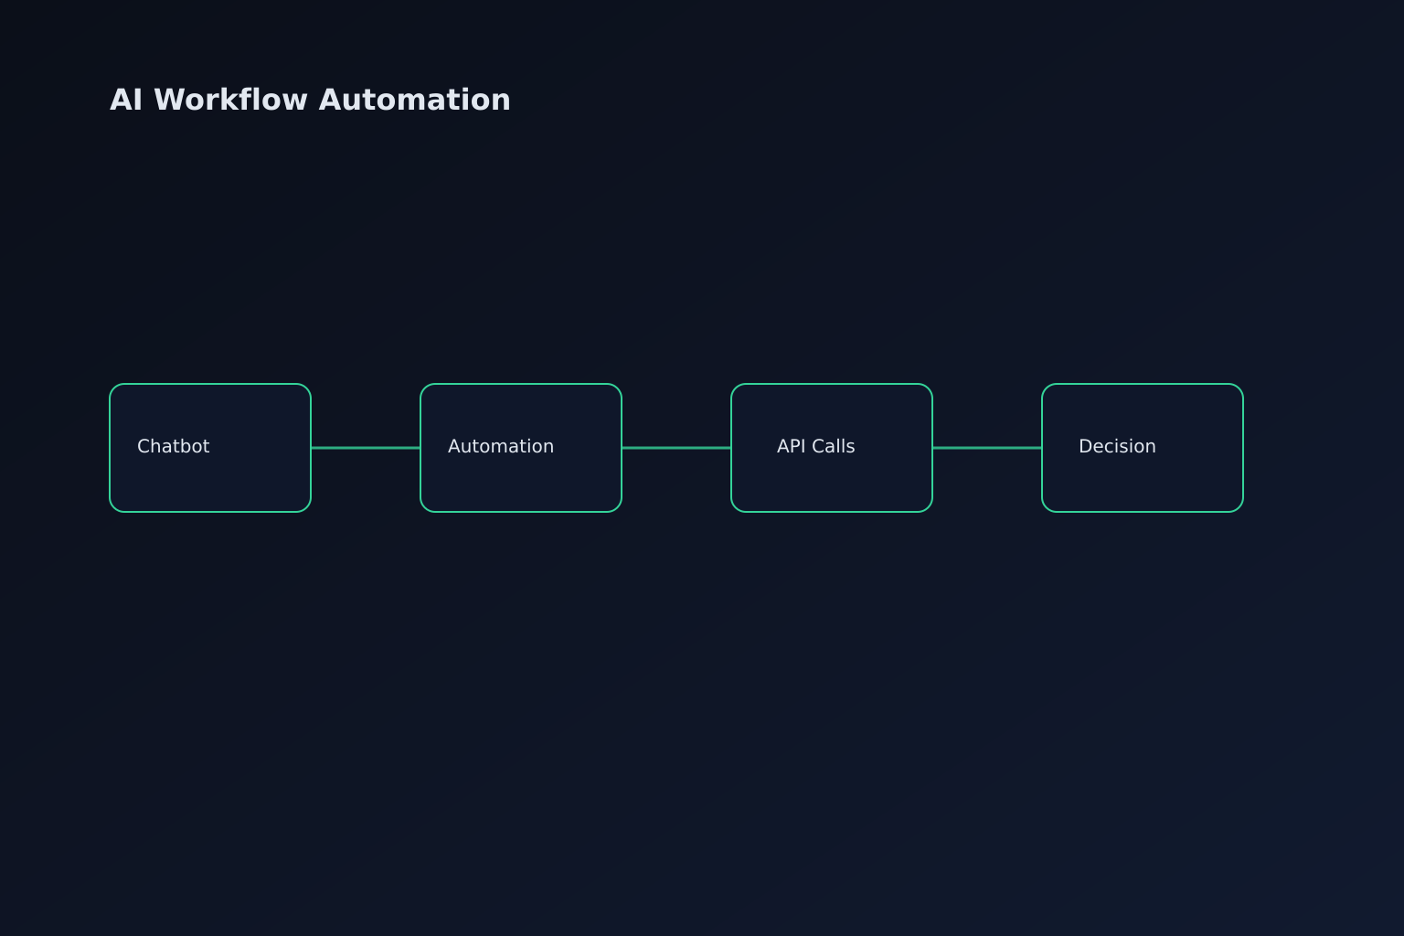Click the API Calls label text
Viewport: 1404px width, 936px height.
[815, 447]
